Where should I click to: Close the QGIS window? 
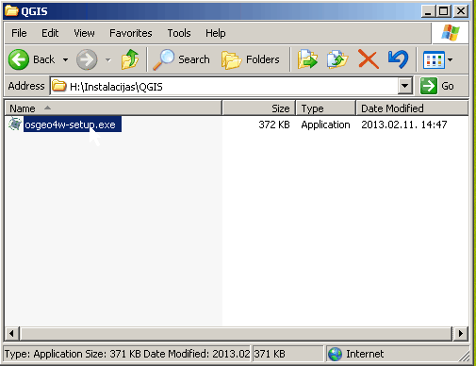461,11
